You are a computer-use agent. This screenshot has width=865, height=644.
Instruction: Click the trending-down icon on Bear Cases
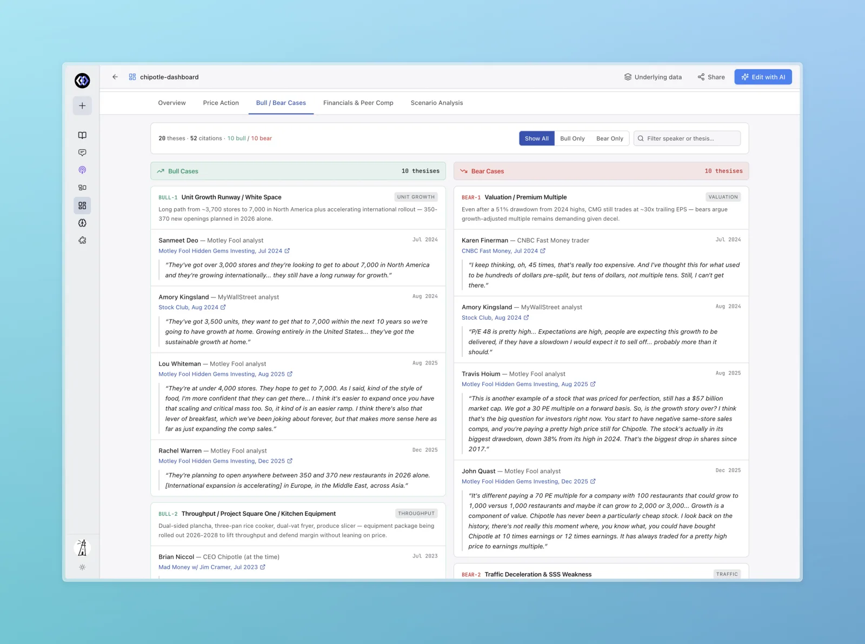pos(464,171)
